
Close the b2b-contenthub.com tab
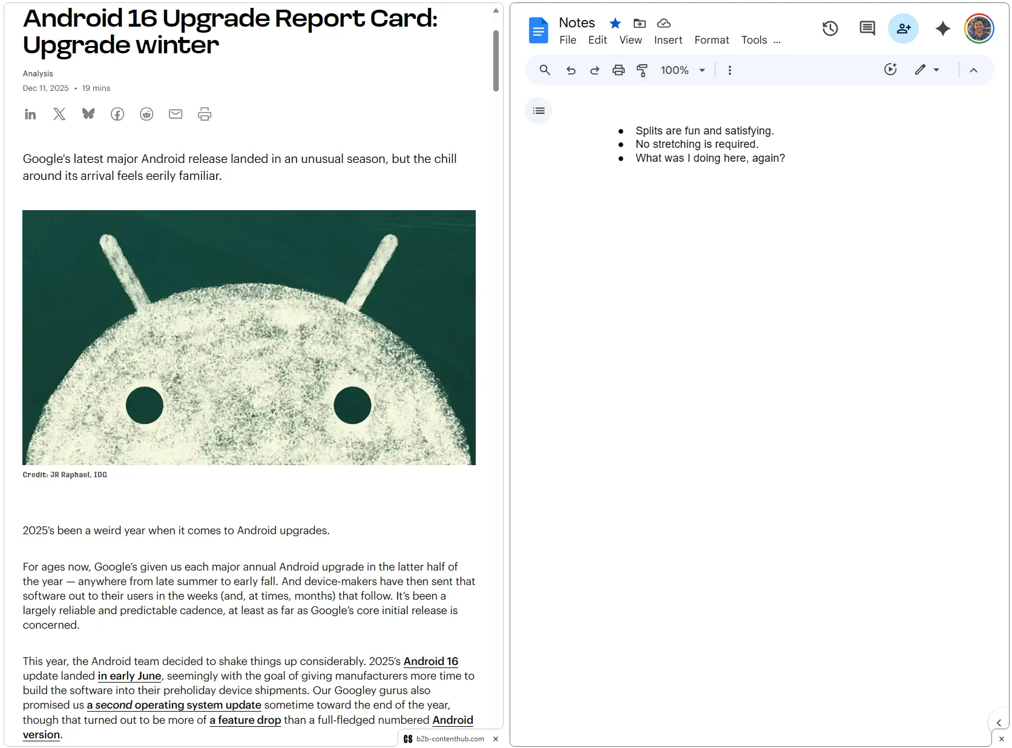pyautogui.click(x=495, y=739)
